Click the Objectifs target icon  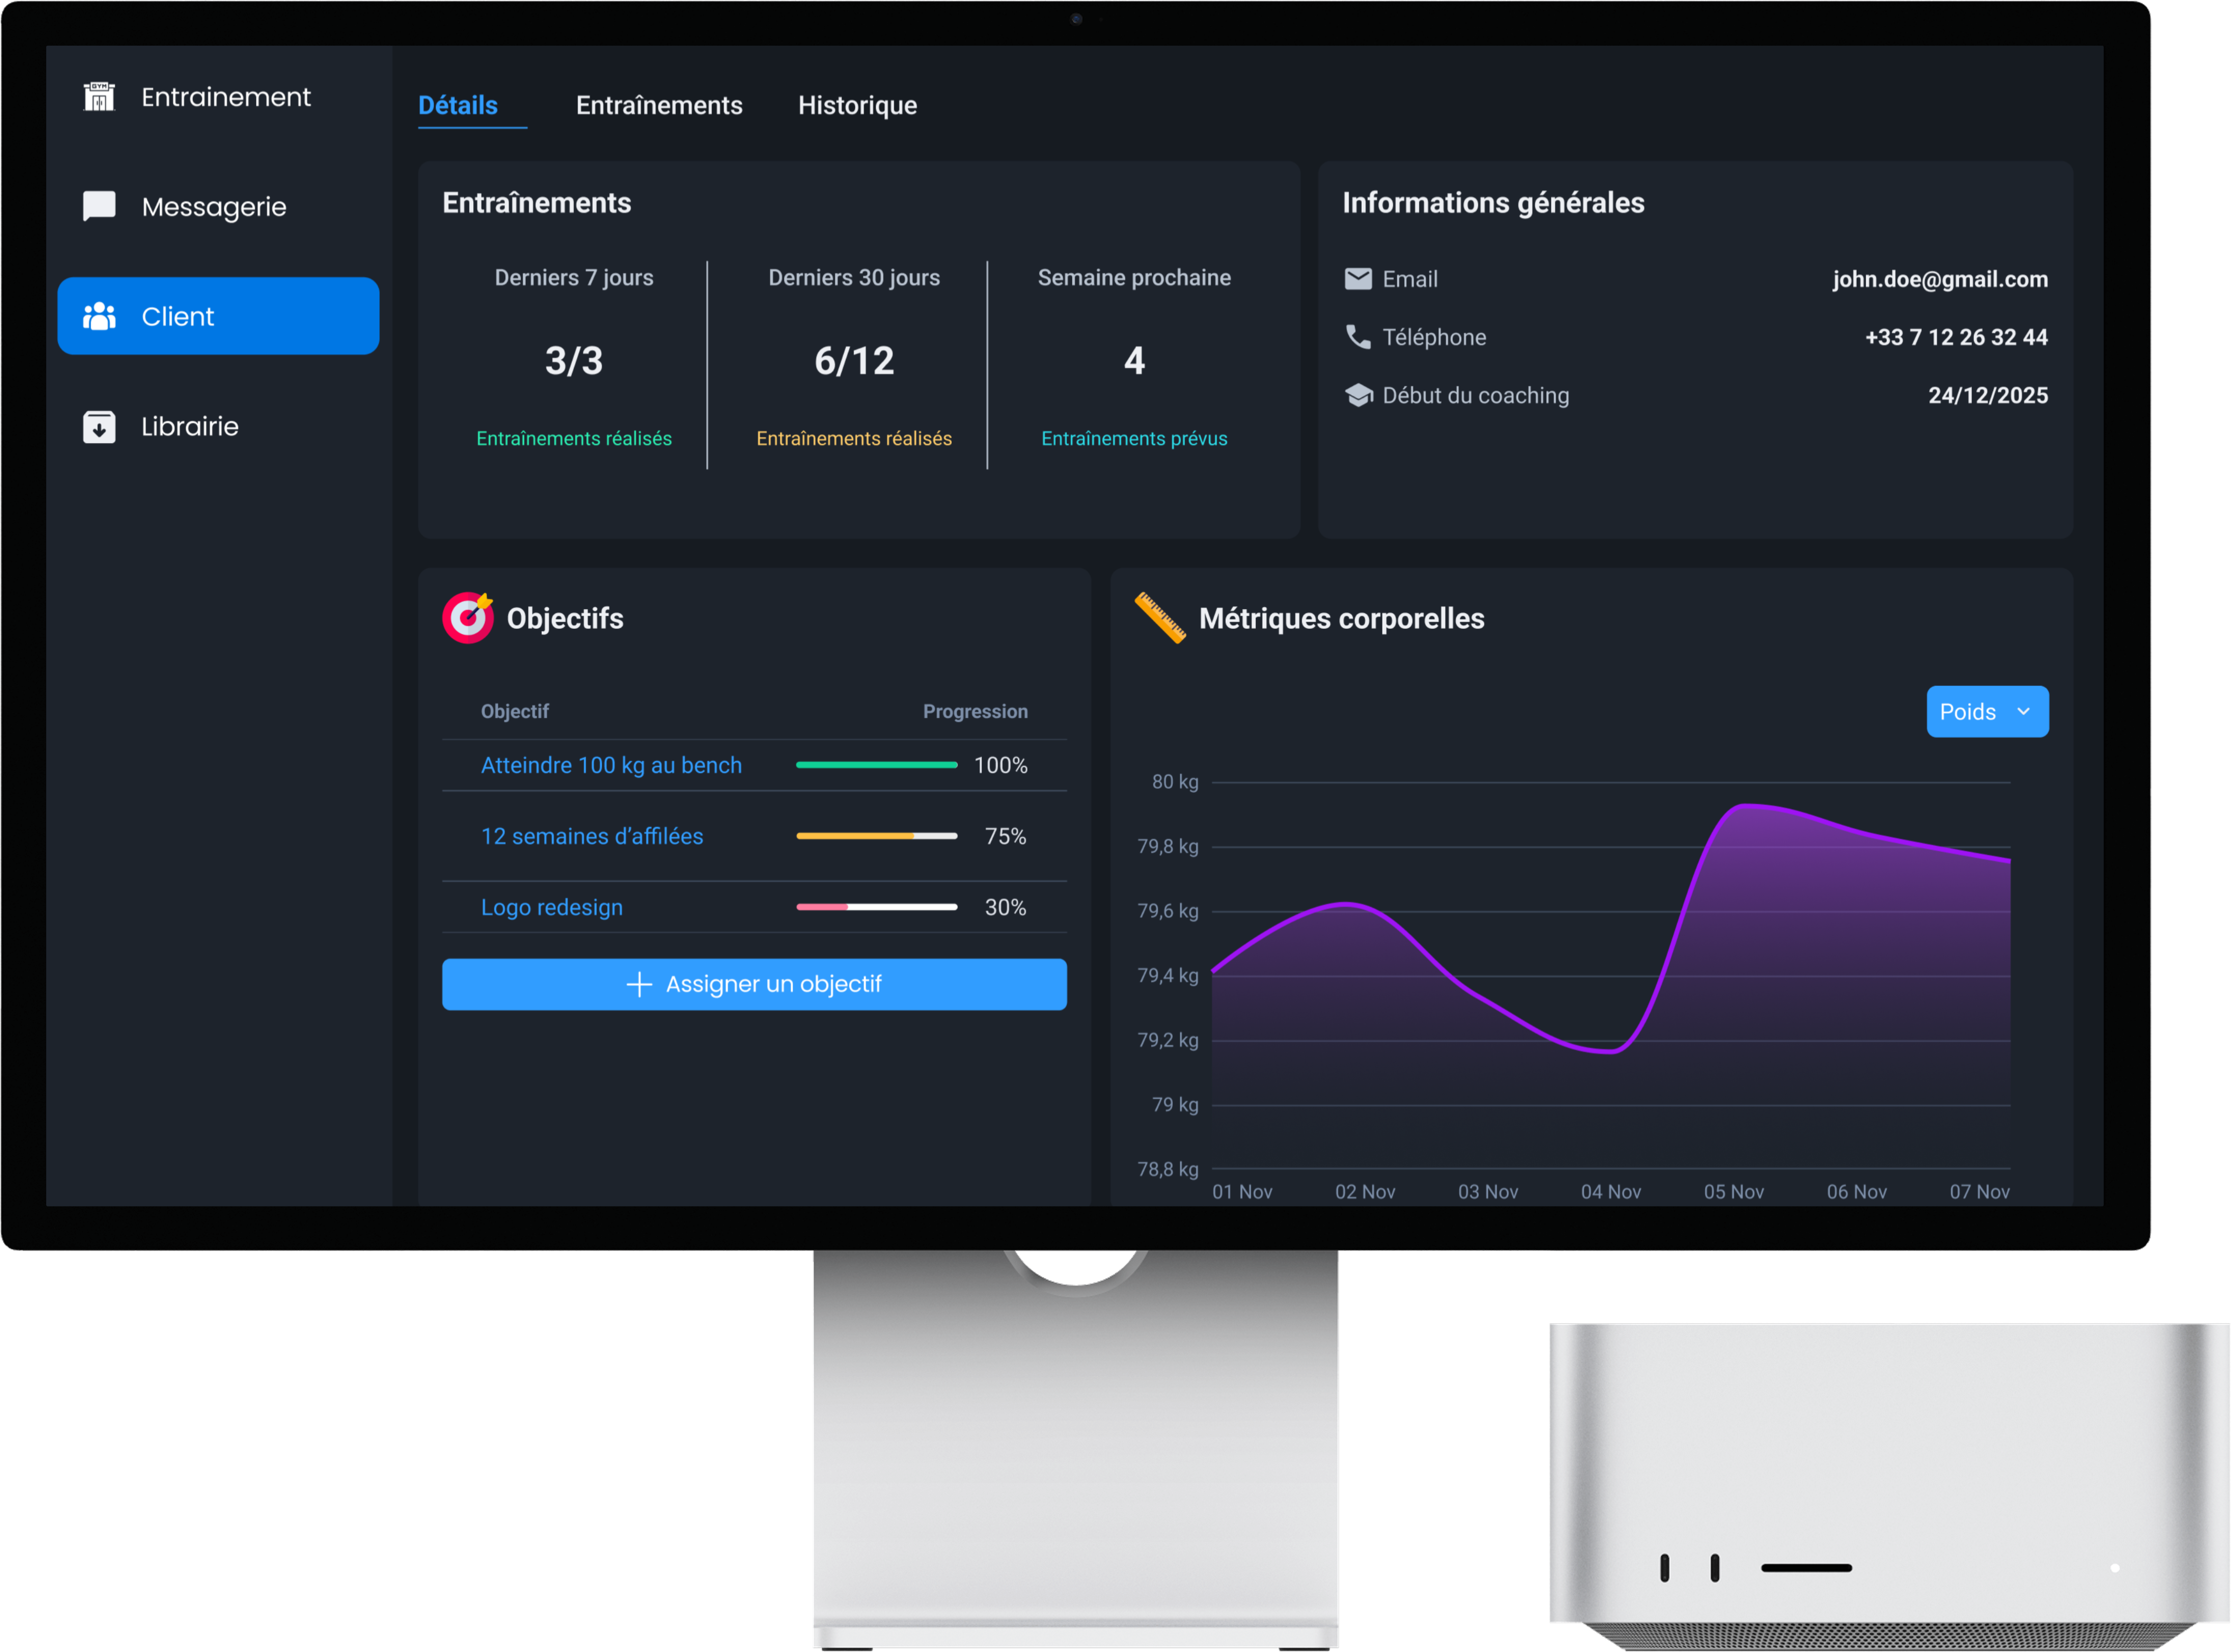click(x=468, y=618)
